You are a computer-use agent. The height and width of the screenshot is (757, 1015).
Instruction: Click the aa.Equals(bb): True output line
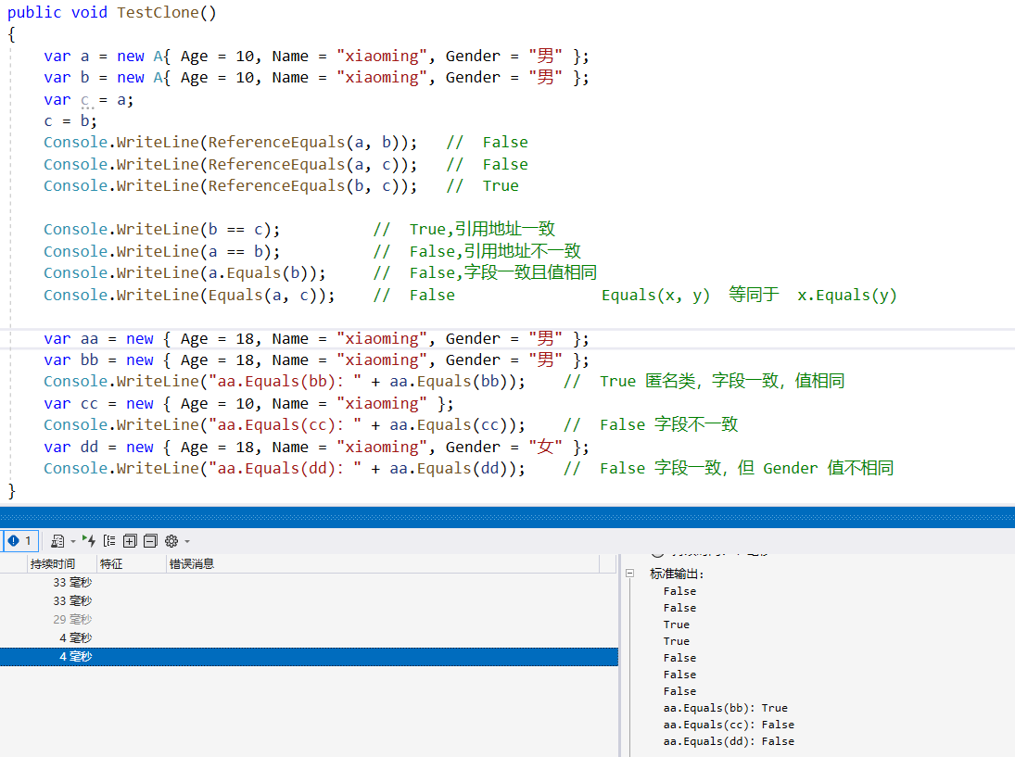tap(725, 708)
